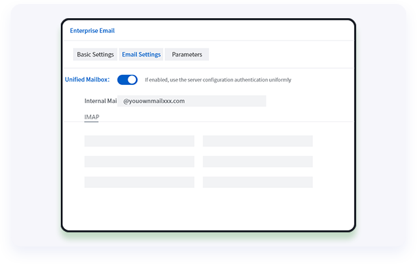Disable the Unified Mailbox toggle switch
Viewport: 417px width, 264px height.
click(x=127, y=79)
